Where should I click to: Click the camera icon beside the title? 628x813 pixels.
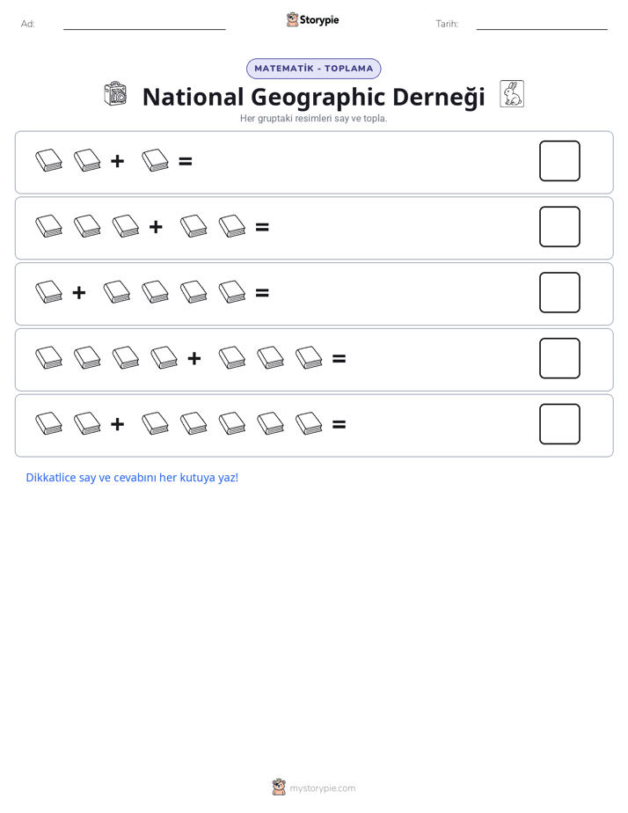[115, 94]
